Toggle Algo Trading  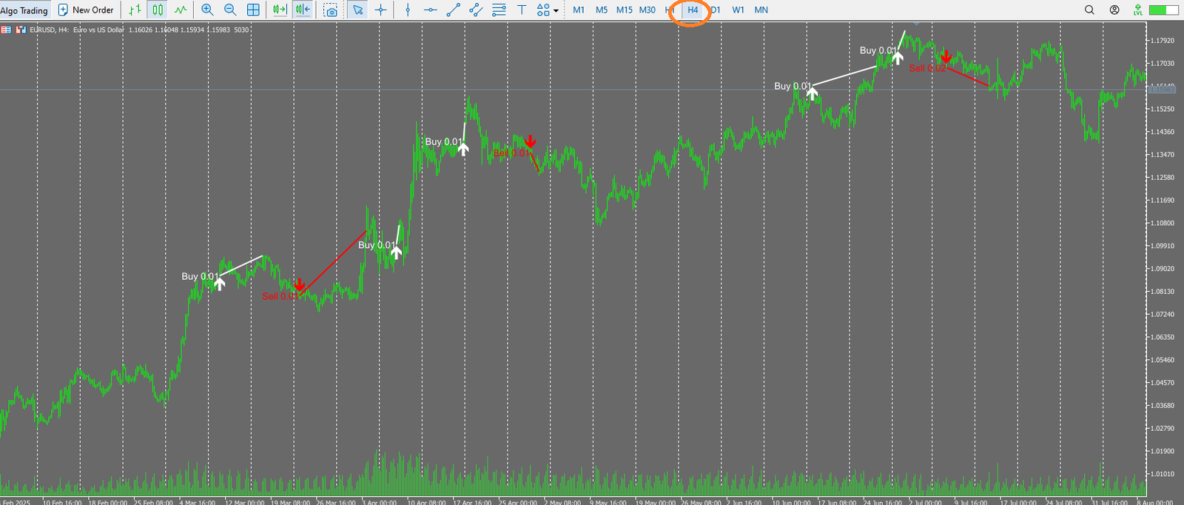[x=24, y=10]
